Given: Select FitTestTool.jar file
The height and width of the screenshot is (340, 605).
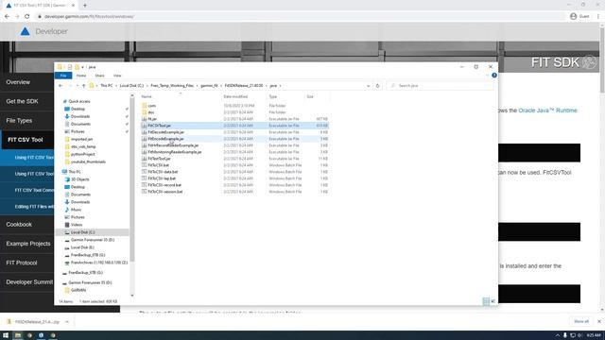Looking at the screenshot, I should coord(159,159).
